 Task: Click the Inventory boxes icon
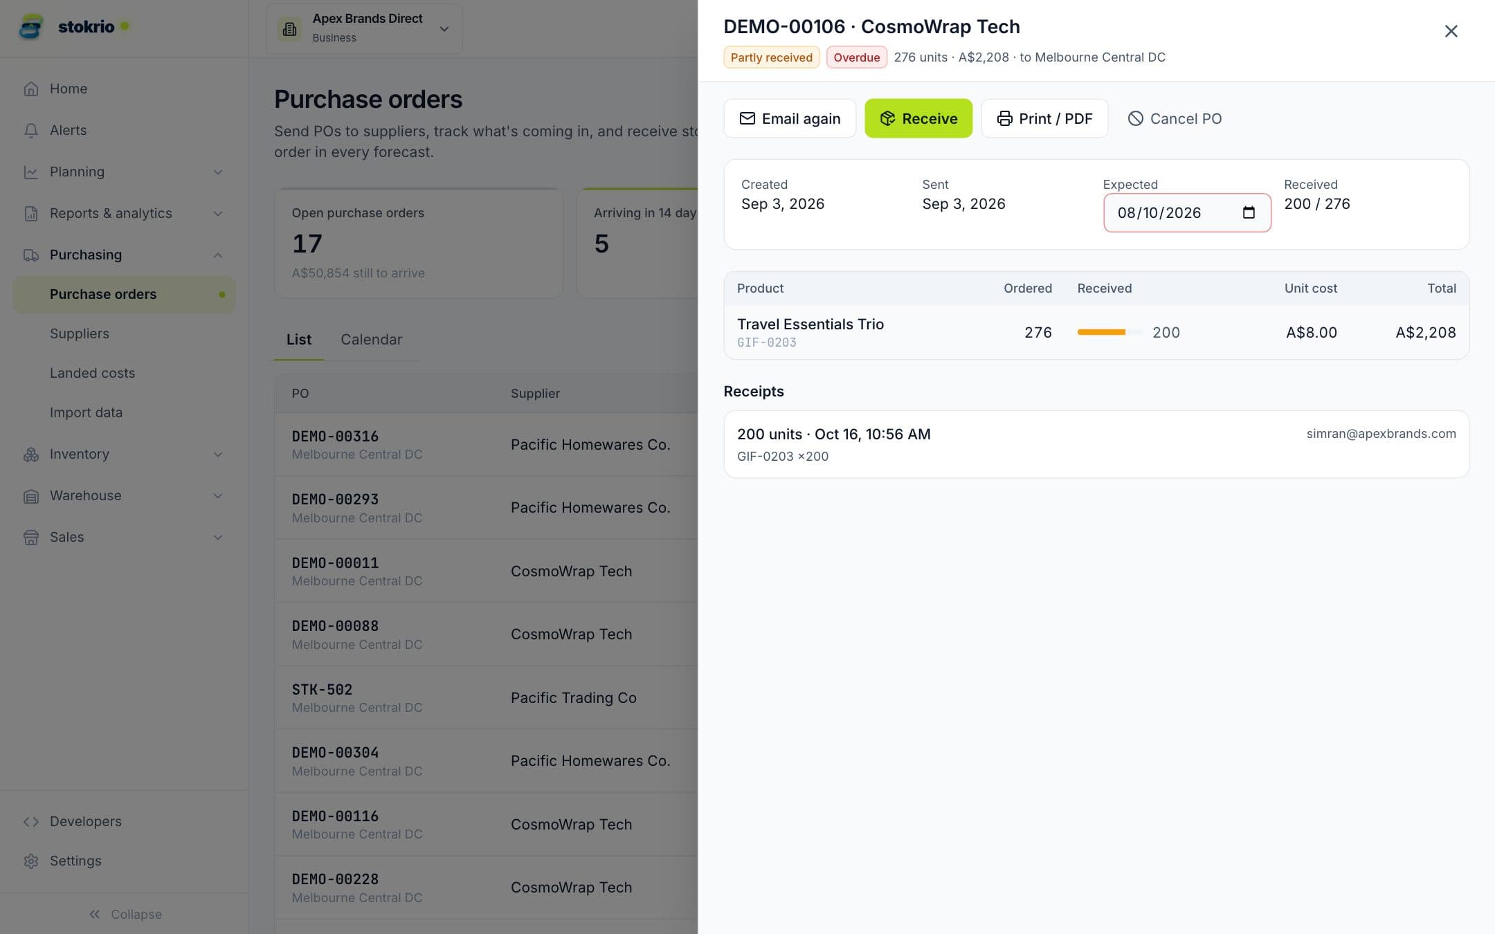tap(30, 455)
